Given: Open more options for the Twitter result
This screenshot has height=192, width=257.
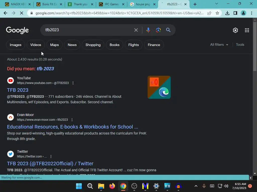Looking at the screenshot, I should point(51,156).
